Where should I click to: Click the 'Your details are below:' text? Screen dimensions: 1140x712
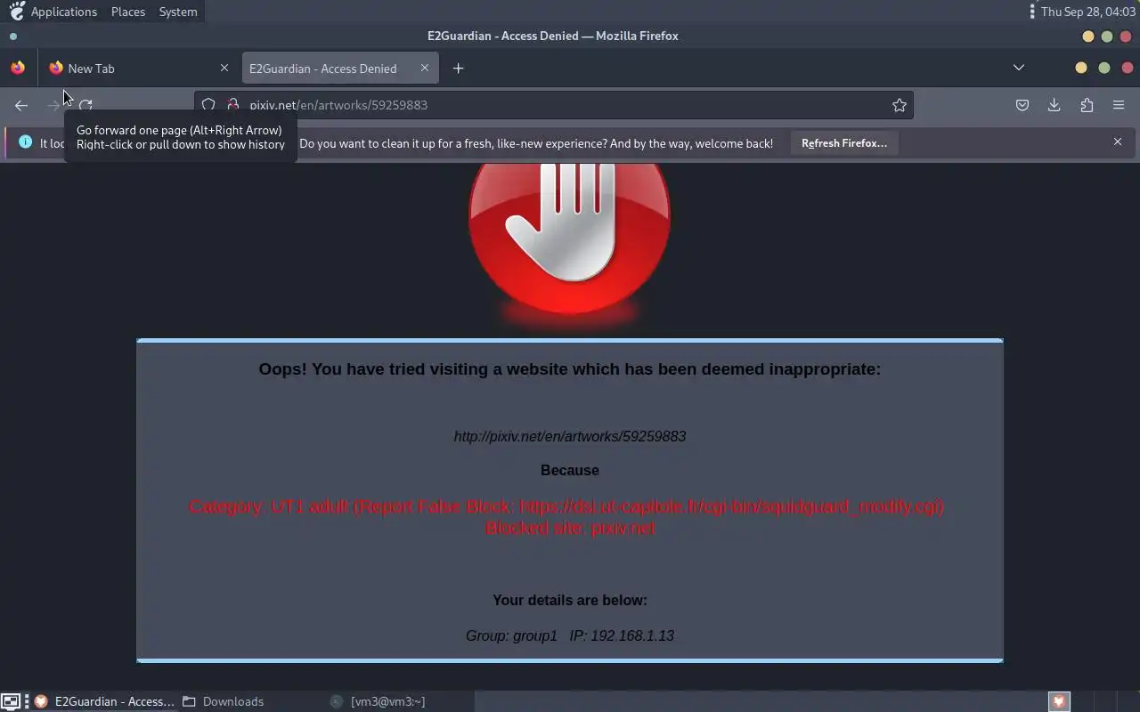coord(570,601)
